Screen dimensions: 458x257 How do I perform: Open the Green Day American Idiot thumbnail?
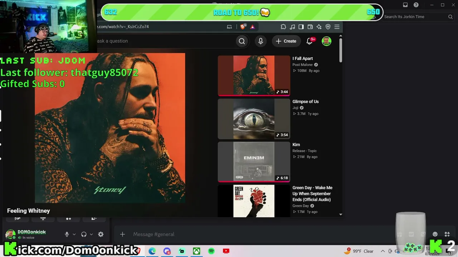(x=254, y=201)
